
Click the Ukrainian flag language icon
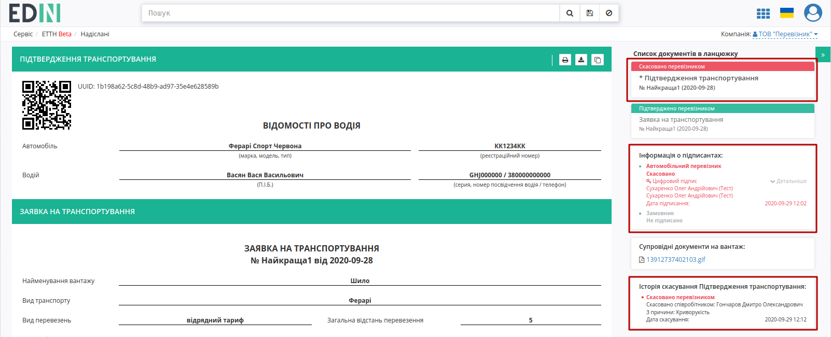tap(787, 13)
